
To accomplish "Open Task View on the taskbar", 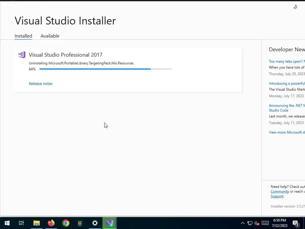I will click(x=21, y=223).
